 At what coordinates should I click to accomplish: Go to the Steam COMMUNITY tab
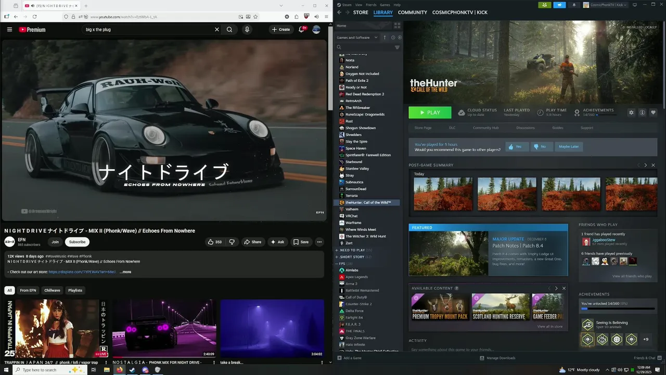coord(413,12)
